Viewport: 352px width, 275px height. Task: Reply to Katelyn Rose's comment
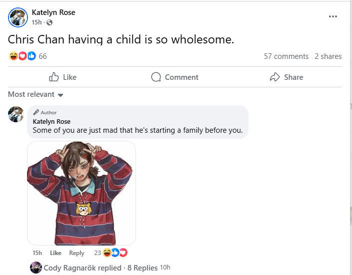click(x=76, y=253)
